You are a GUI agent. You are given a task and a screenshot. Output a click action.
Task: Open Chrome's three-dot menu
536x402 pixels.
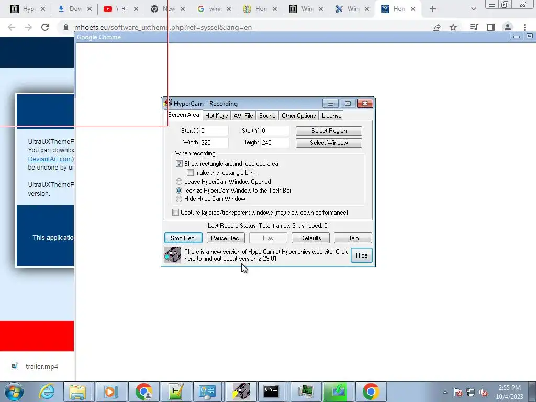[524, 27]
